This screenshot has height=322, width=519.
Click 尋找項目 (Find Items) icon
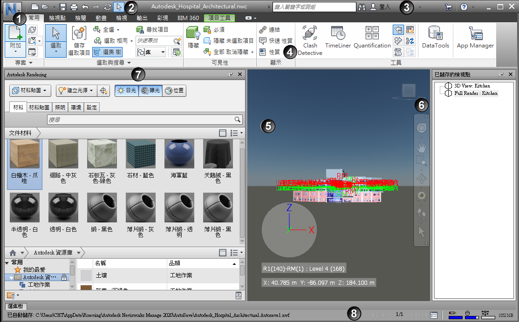point(152,30)
